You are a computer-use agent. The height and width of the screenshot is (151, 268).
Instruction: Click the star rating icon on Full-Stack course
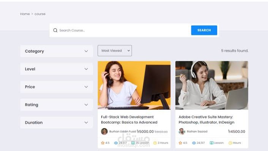click(102, 143)
